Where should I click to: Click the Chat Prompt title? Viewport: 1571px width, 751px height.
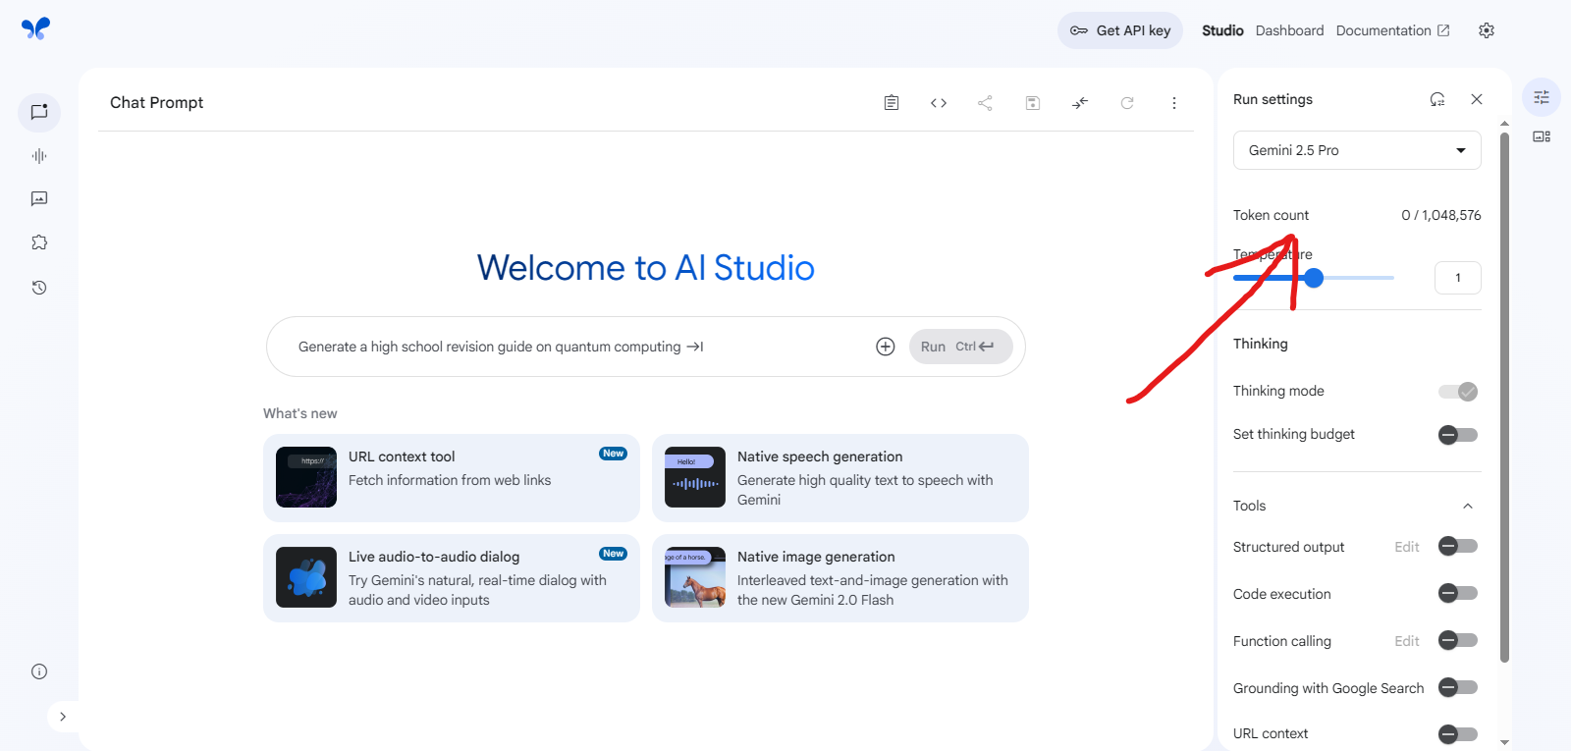[x=156, y=102]
